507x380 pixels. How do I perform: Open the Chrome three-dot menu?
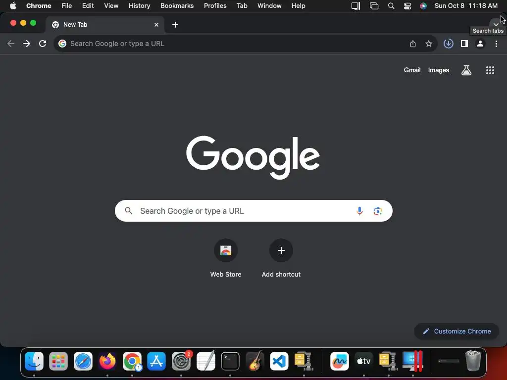[496, 44]
